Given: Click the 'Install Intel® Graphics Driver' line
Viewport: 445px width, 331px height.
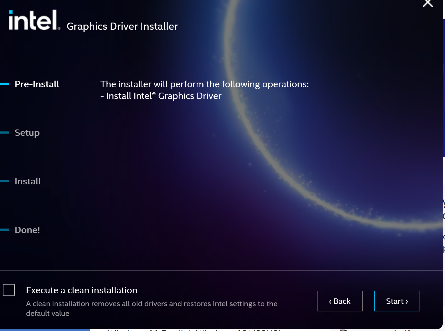Looking at the screenshot, I should 161,96.
